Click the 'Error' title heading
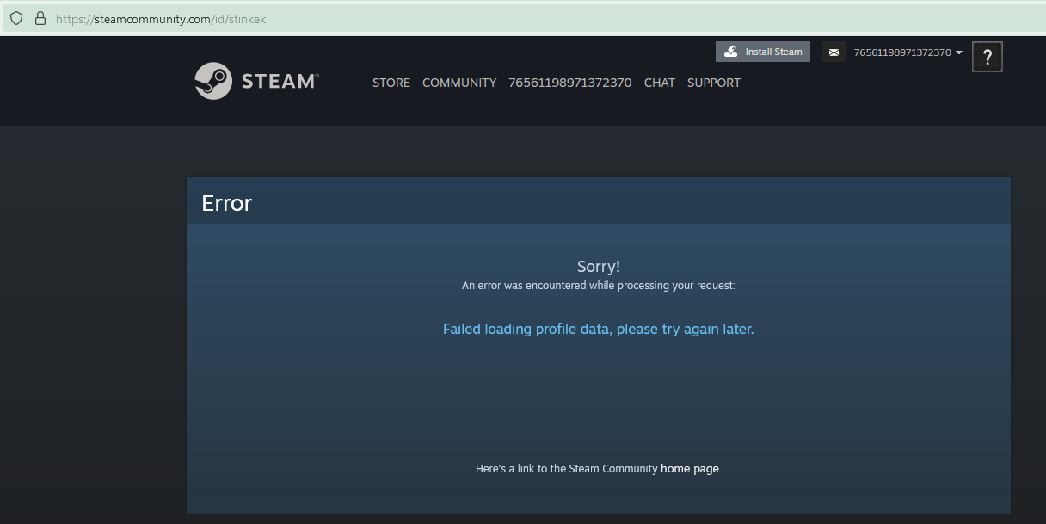 tap(227, 203)
